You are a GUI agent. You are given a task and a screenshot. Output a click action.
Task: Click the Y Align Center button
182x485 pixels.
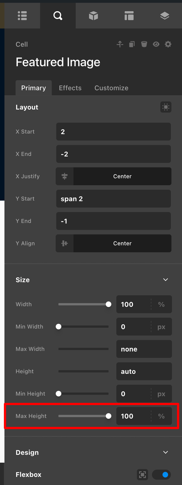(x=122, y=243)
